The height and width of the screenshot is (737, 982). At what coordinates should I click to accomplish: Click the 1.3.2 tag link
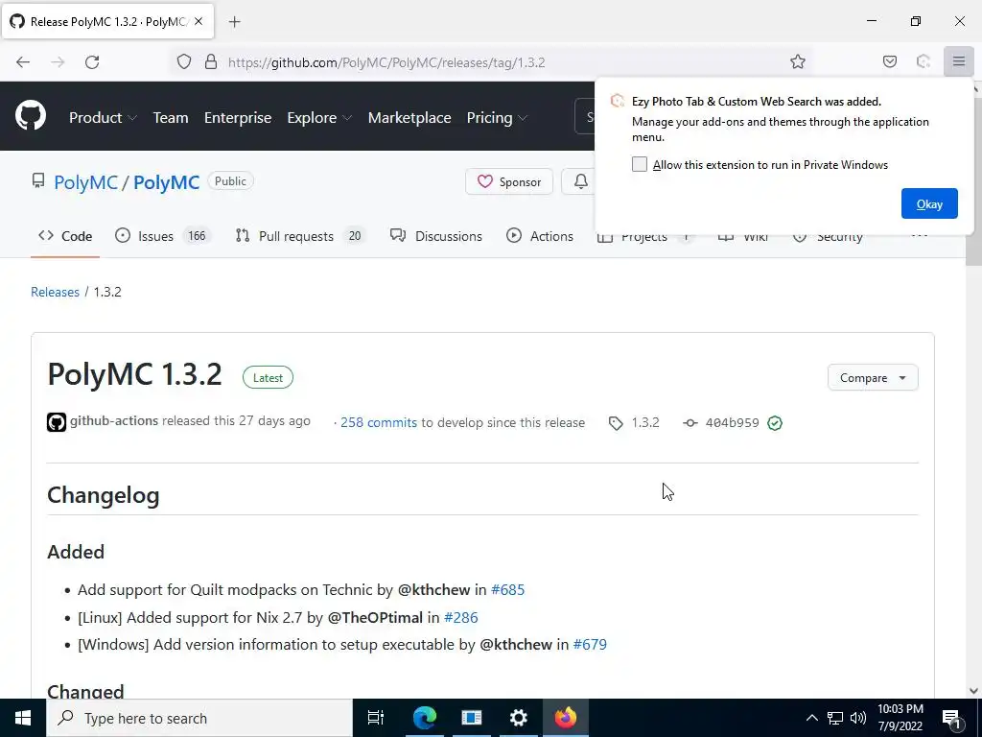645,422
